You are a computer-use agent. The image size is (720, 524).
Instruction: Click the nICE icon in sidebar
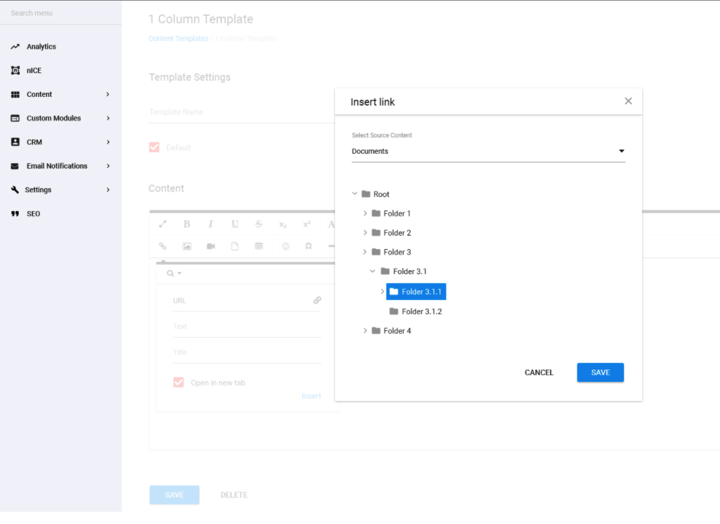pos(15,70)
